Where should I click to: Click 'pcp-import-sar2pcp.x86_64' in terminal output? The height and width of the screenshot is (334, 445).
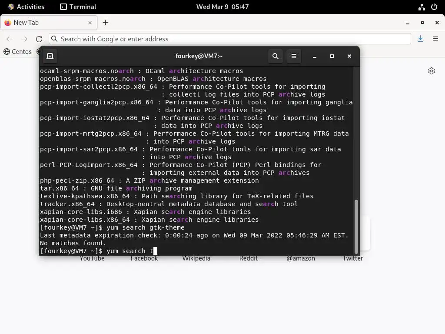89,150
